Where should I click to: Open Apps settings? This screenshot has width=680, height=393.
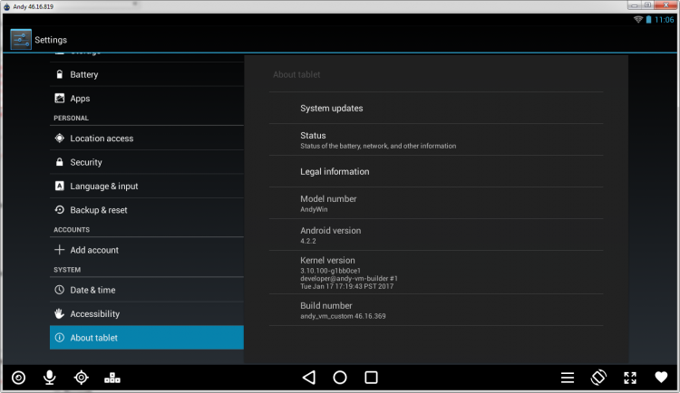pyautogui.click(x=147, y=99)
